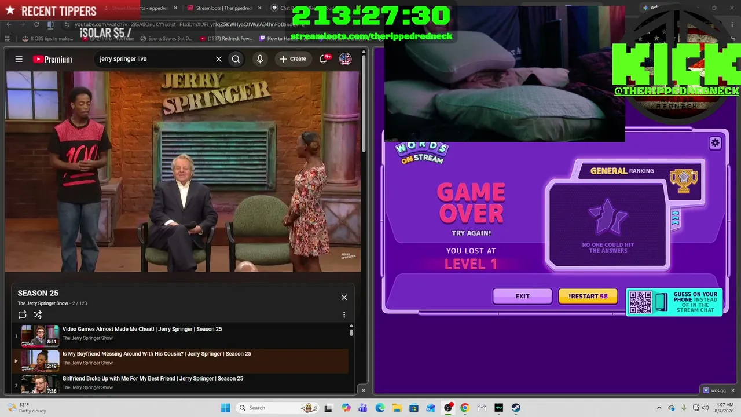Select 'Is My Boyfriend Messing Around With His Cousin?' title

pos(156,354)
